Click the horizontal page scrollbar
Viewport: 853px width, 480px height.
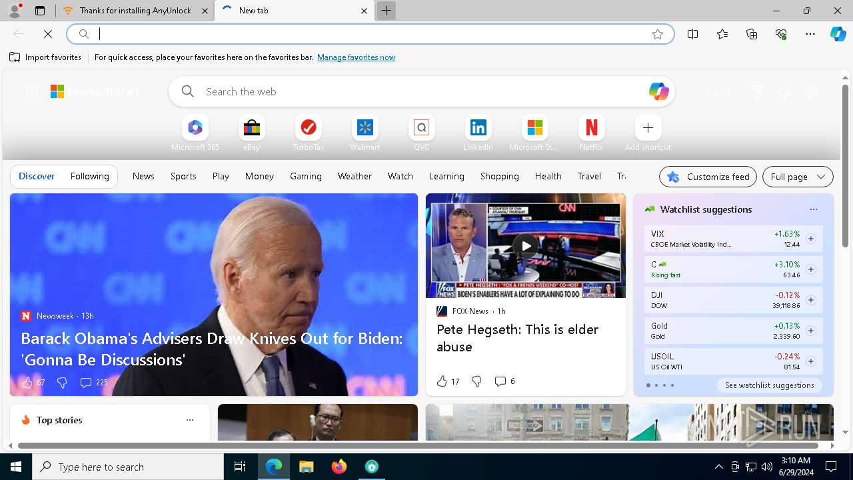[418, 445]
